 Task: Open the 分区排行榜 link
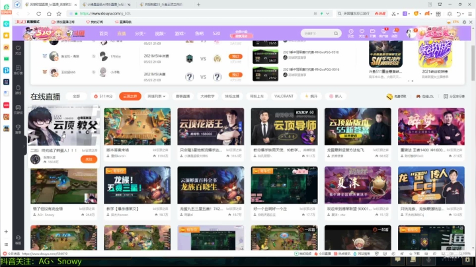[454, 96]
